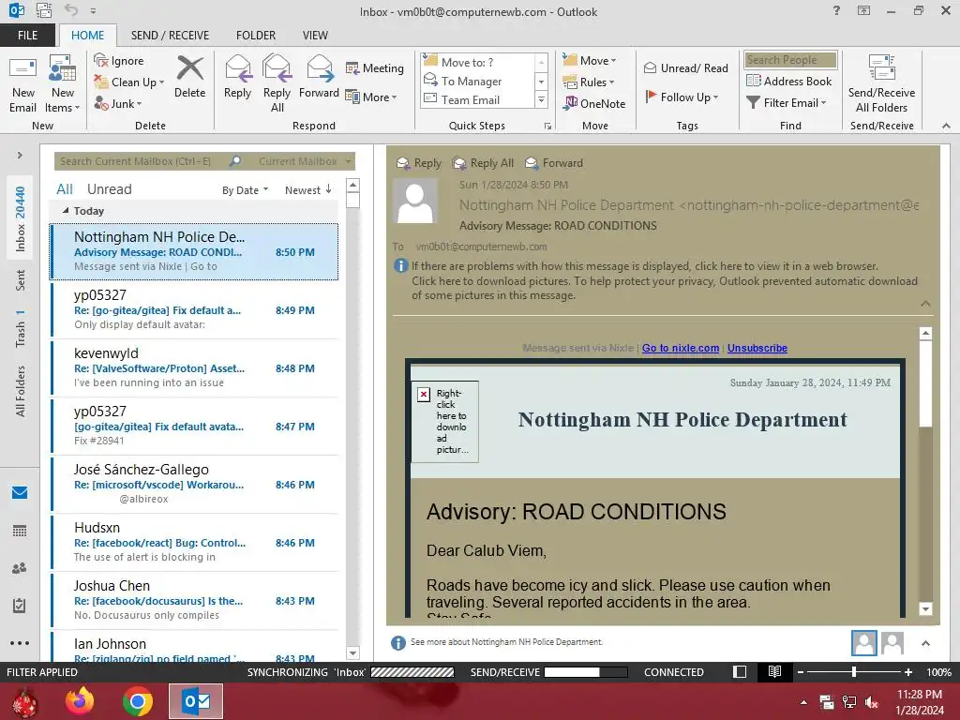Click in the Search People field

(789, 59)
